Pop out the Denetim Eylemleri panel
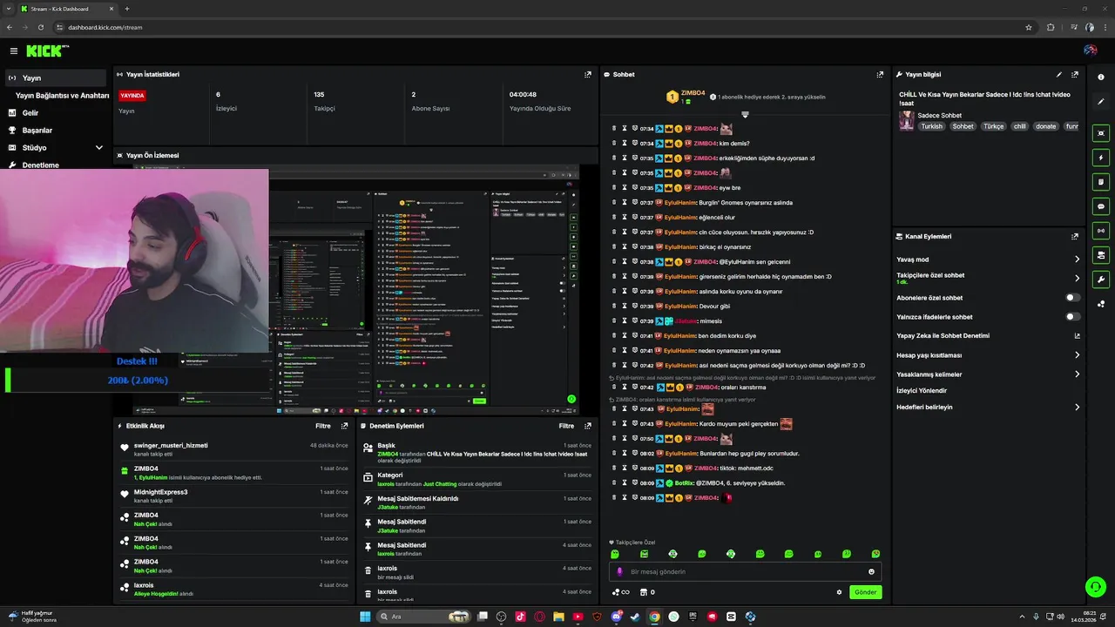Image resolution: width=1115 pixels, height=627 pixels. (x=588, y=426)
